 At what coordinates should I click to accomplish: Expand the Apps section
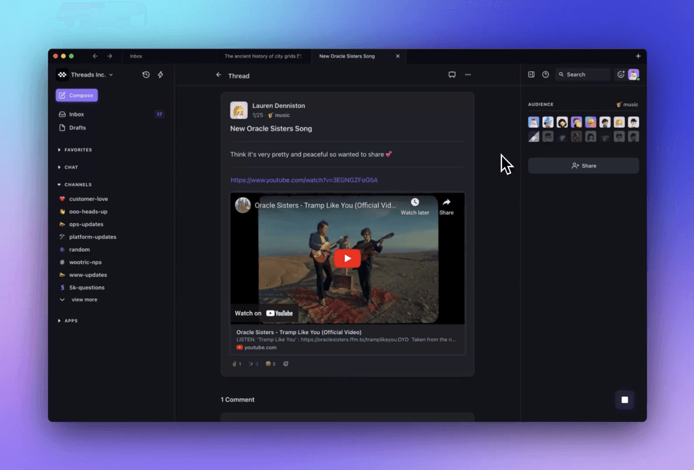tap(68, 320)
